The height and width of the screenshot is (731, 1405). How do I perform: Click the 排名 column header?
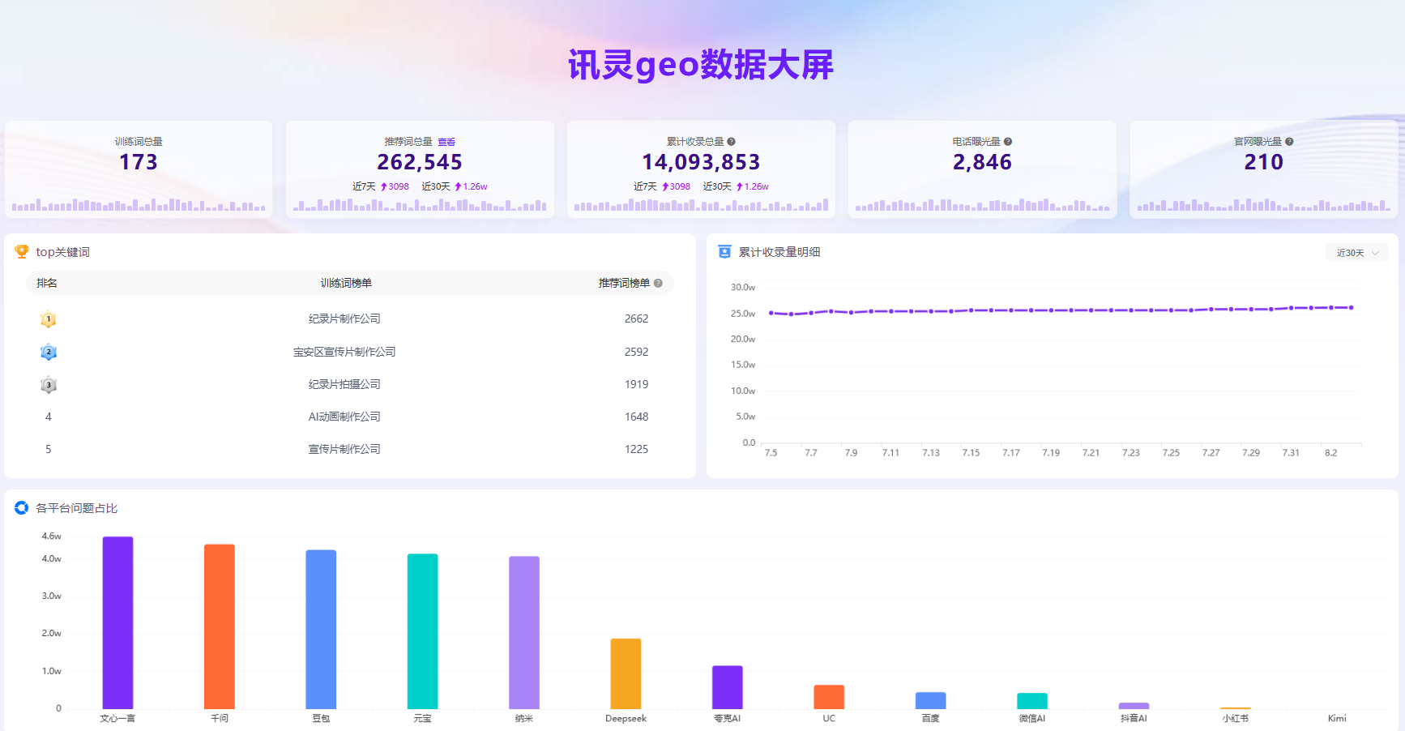(x=47, y=283)
